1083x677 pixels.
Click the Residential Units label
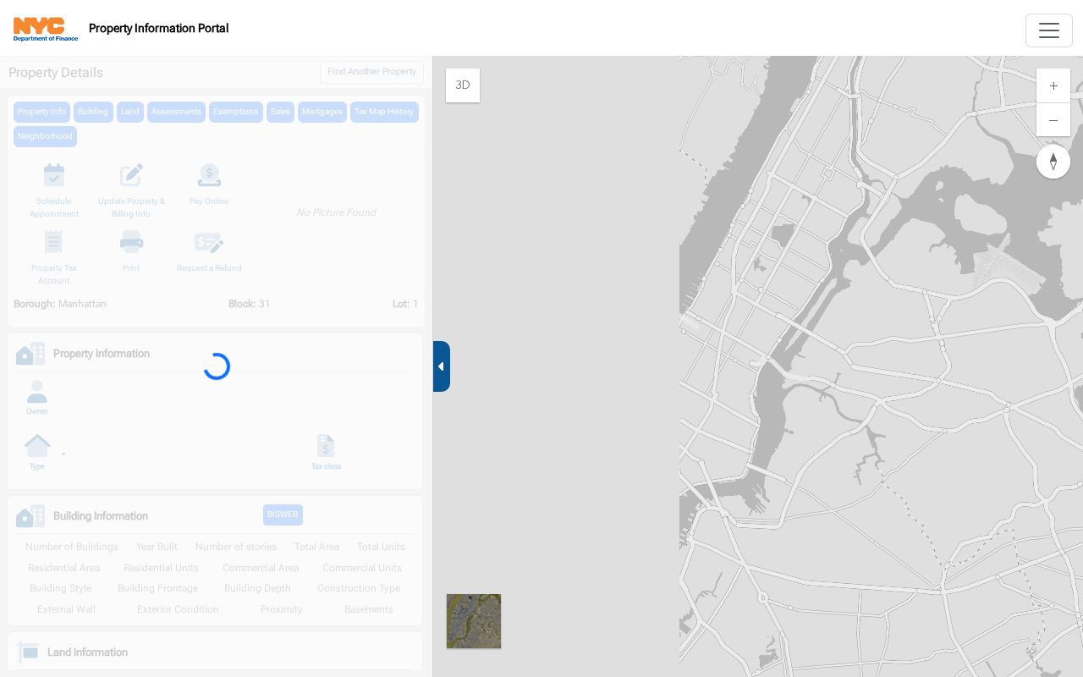pyautogui.click(x=161, y=568)
